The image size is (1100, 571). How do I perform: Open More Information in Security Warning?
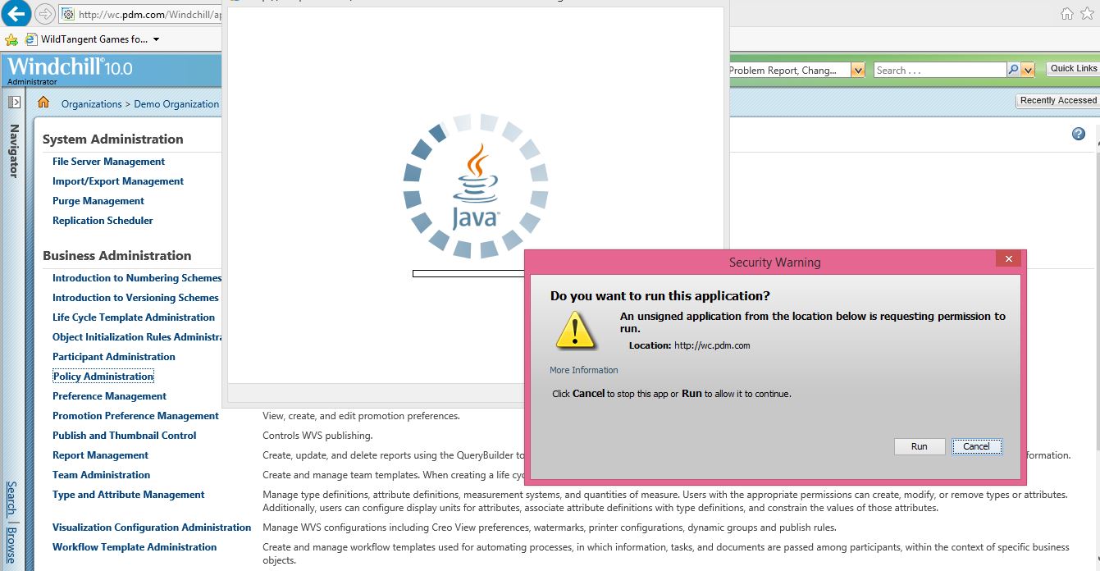[x=584, y=370]
